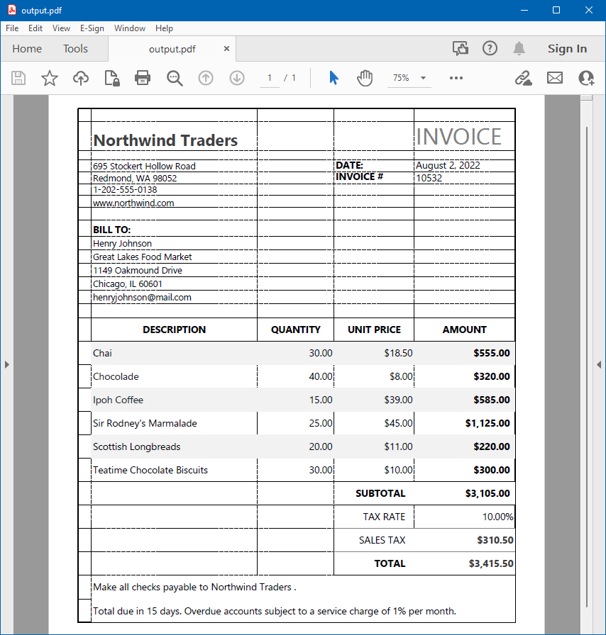
Task: Click the page number field
Action: [270, 78]
